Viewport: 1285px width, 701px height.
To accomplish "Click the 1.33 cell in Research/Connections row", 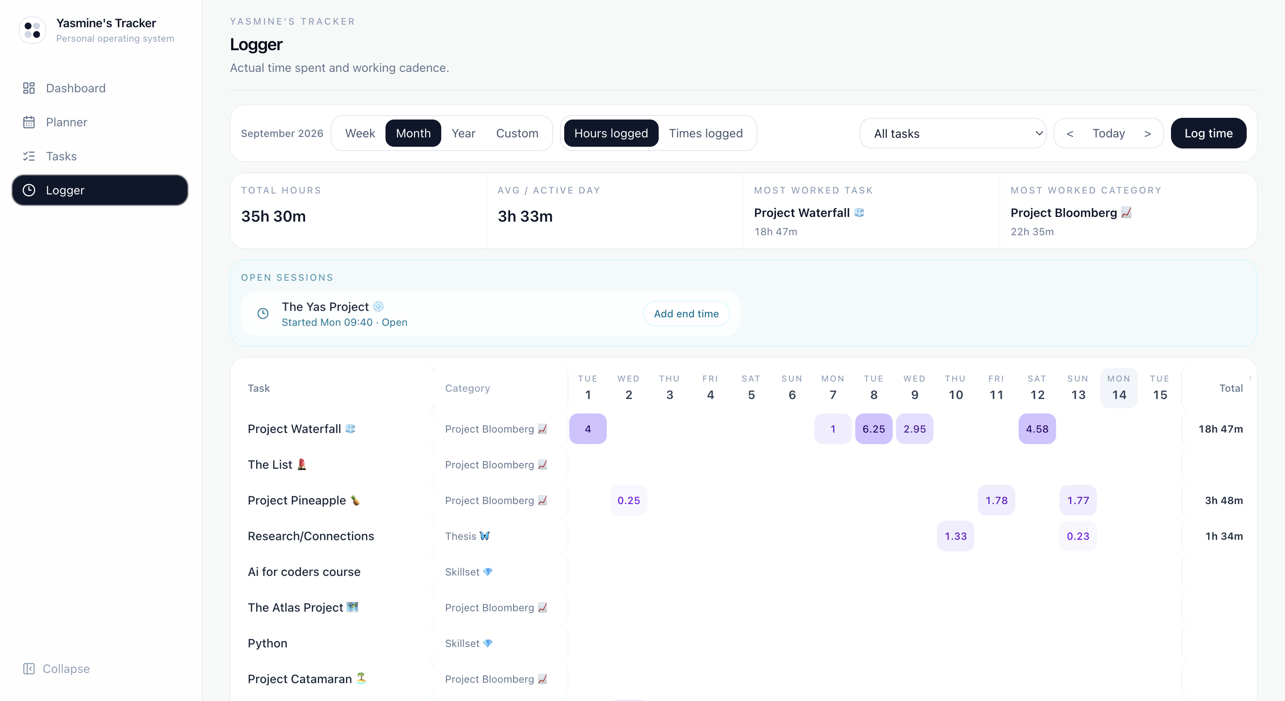I will 955,536.
